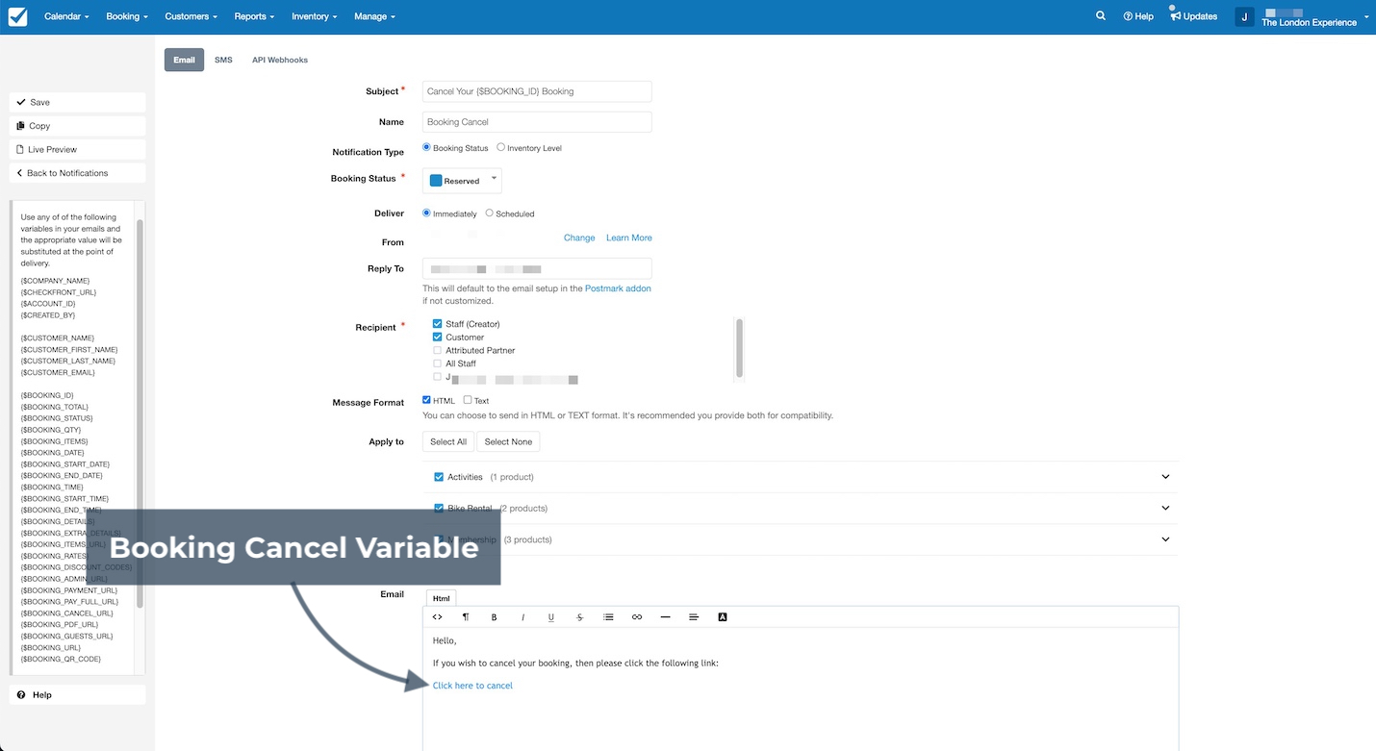Open the bulleted list tool
Image resolution: width=1376 pixels, height=751 pixels.
coord(608,617)
